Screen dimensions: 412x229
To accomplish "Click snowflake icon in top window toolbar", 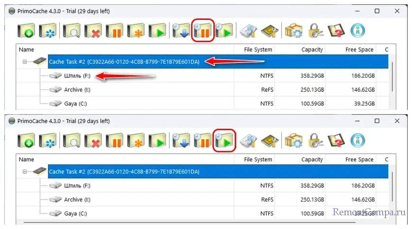I will tap(48, 31).
